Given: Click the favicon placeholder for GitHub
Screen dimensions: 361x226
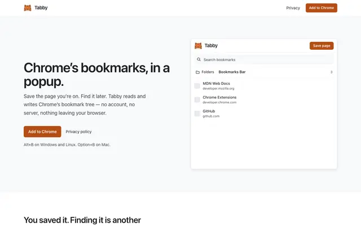Looking at the screenshot, I should coord(197,114).
